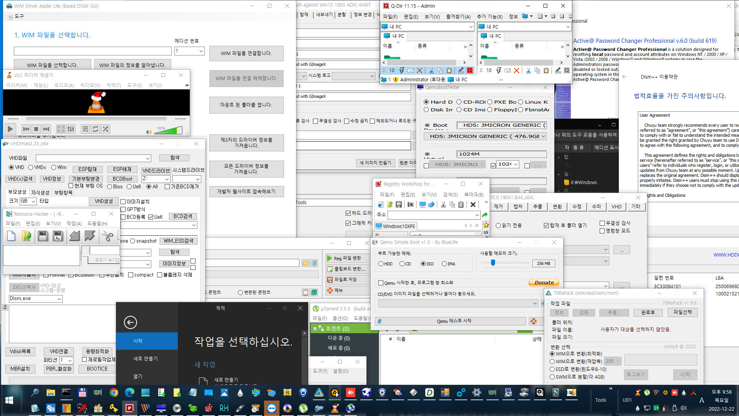This screenshot has width=739, height=416.
Task: Open VHD파일 combo box dropdown
Action: (x=147, y=158)
